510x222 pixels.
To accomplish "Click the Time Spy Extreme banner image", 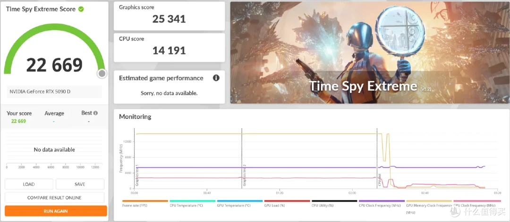I will [x=370, y=53].
